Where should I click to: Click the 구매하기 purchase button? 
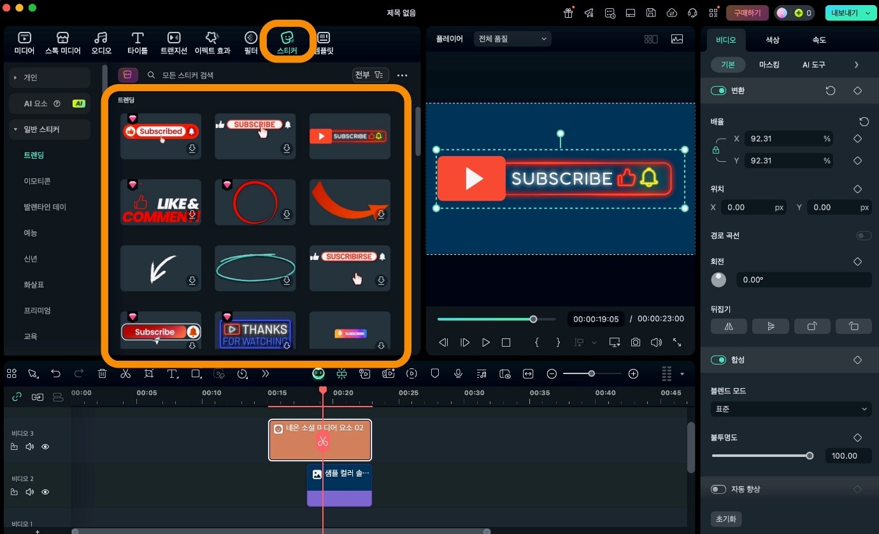(x=748, y=12)
